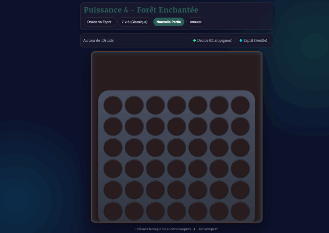Click bottom-row sixth column hole
The height and width of the screenshot is (233, 329).
tap(219, 211)
